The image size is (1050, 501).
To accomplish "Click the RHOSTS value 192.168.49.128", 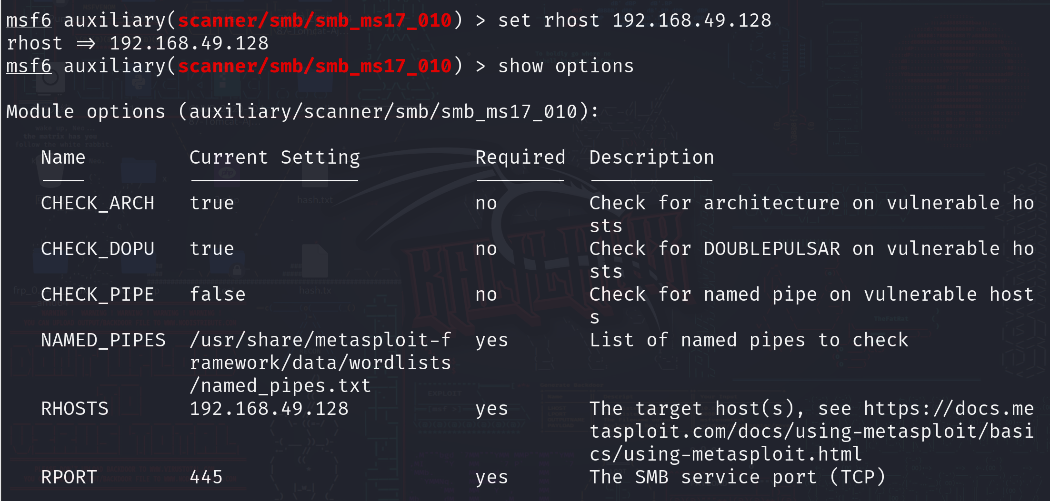I will [269, 409].
